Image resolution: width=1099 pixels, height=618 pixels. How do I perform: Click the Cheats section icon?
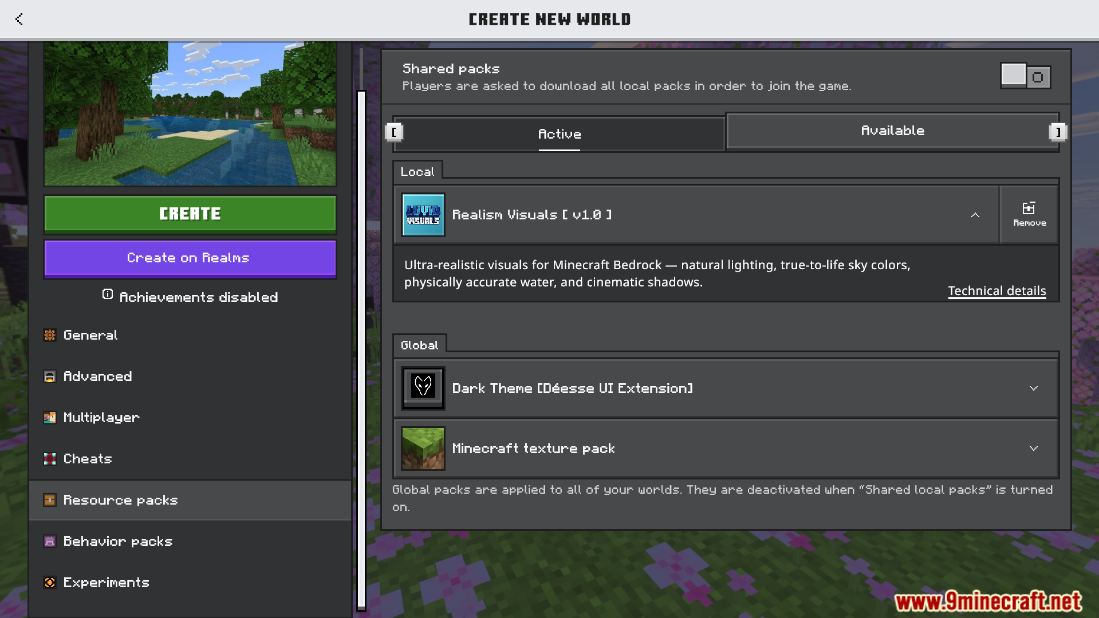(50, 459)
